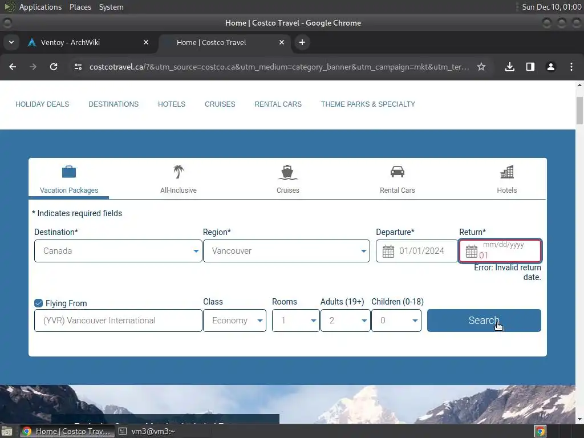
Task: Switch to the Cruises tab label
Action: [287, 190]
